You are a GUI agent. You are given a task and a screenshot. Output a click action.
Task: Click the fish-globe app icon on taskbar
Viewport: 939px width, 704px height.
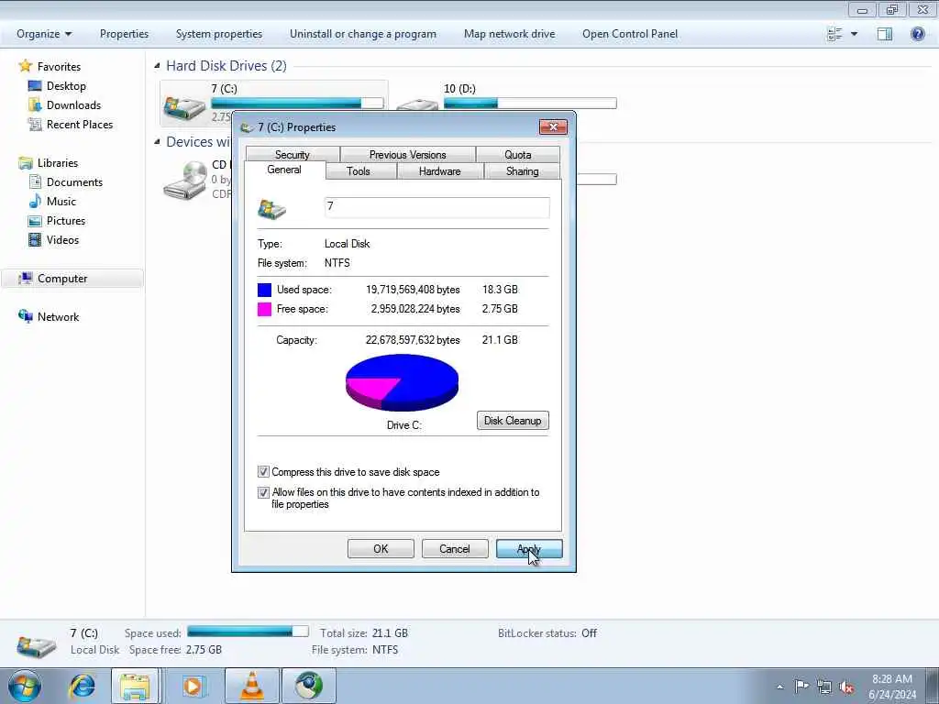click(x=309, y=686)
